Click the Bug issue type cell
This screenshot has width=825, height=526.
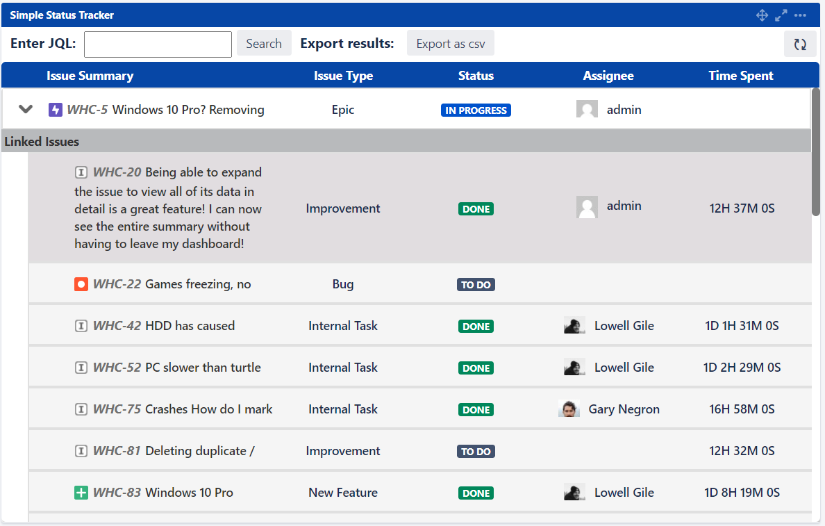[343, 284]
